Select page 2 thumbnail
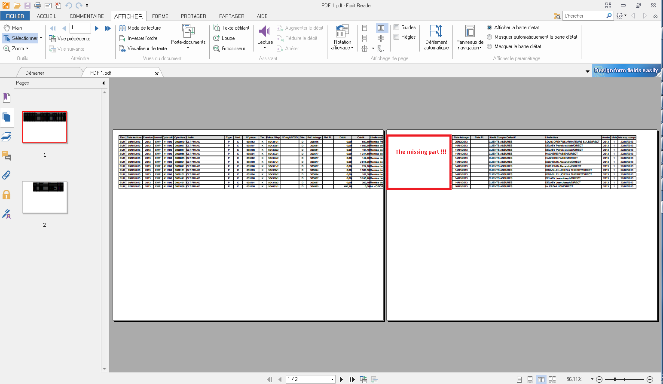 click(45, 197)
